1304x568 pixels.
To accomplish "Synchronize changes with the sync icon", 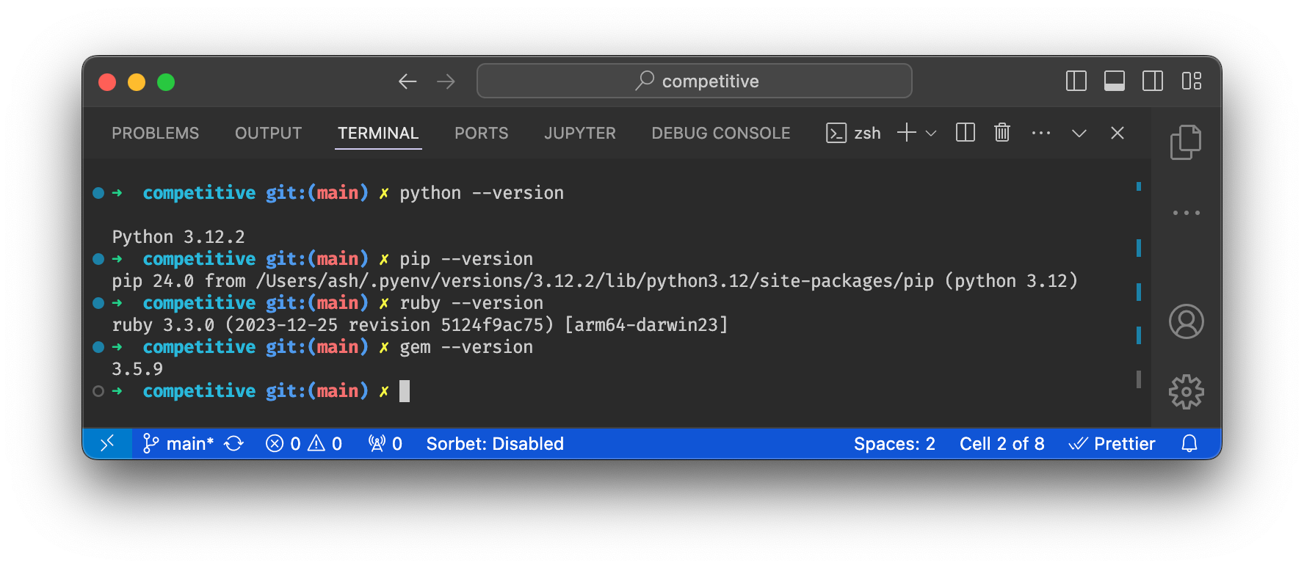I will pyautogui.click(x=233, y=443).
